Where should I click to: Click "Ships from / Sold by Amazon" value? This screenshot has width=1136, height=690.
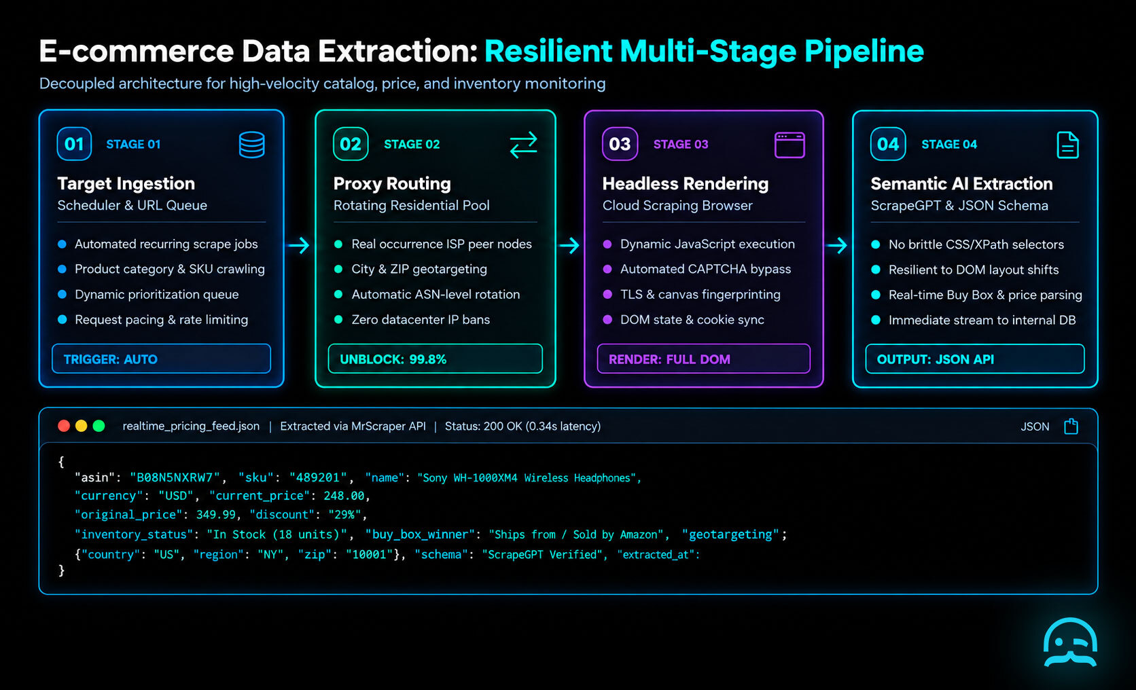click(x=575, y=534)
